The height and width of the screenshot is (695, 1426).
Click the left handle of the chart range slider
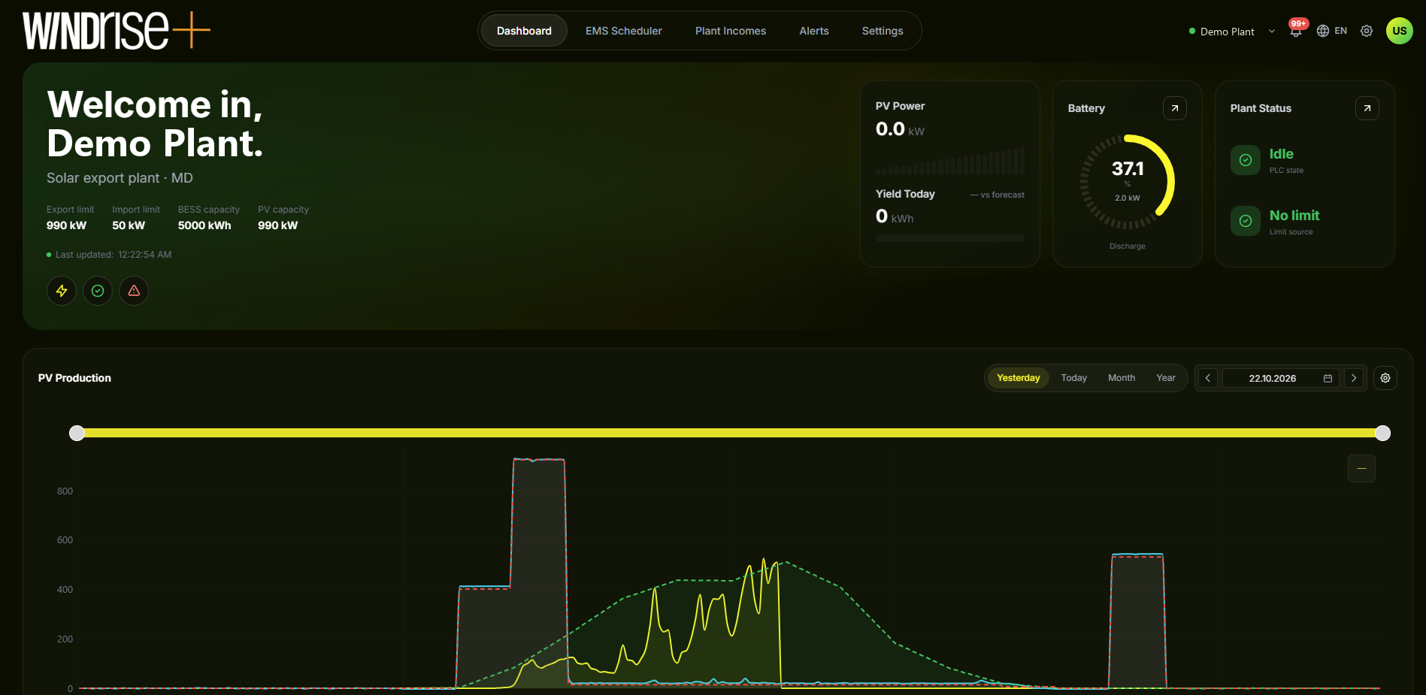(x=77, y=433)
